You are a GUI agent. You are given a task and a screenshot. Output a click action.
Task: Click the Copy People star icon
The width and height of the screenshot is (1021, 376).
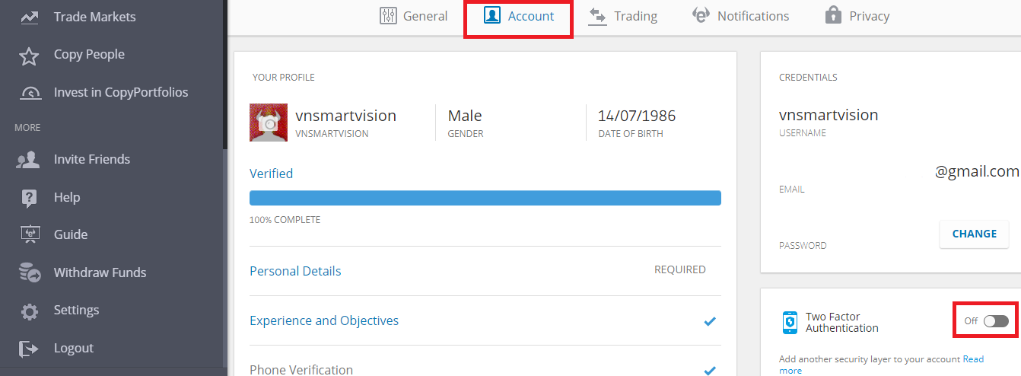pos(30,55)
